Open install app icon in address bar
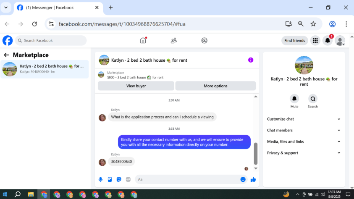354x199 pixels. (288, 24)
